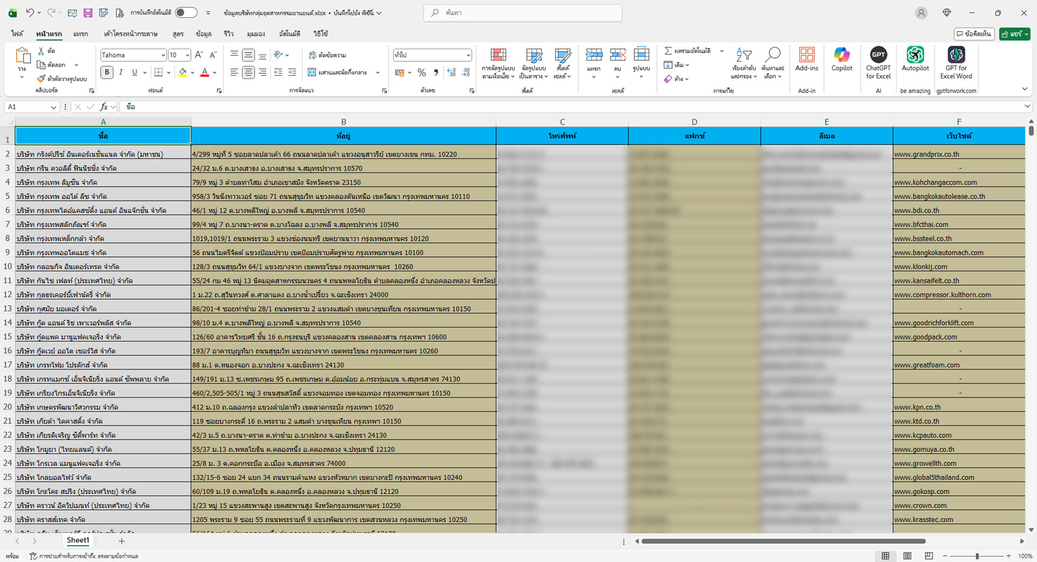This screenshot has width=1037, height=562.
Task: Open the Sheet1 worksheet tab
Action: [x=77, y=540]
